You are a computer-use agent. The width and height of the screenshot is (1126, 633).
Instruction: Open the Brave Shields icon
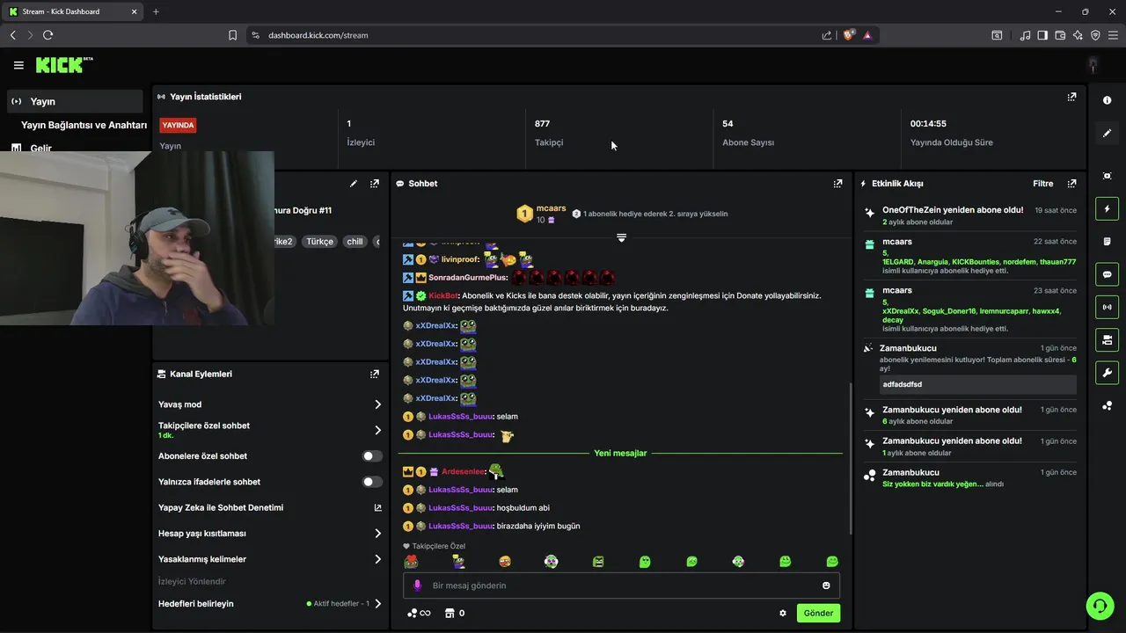coord(848,35)
